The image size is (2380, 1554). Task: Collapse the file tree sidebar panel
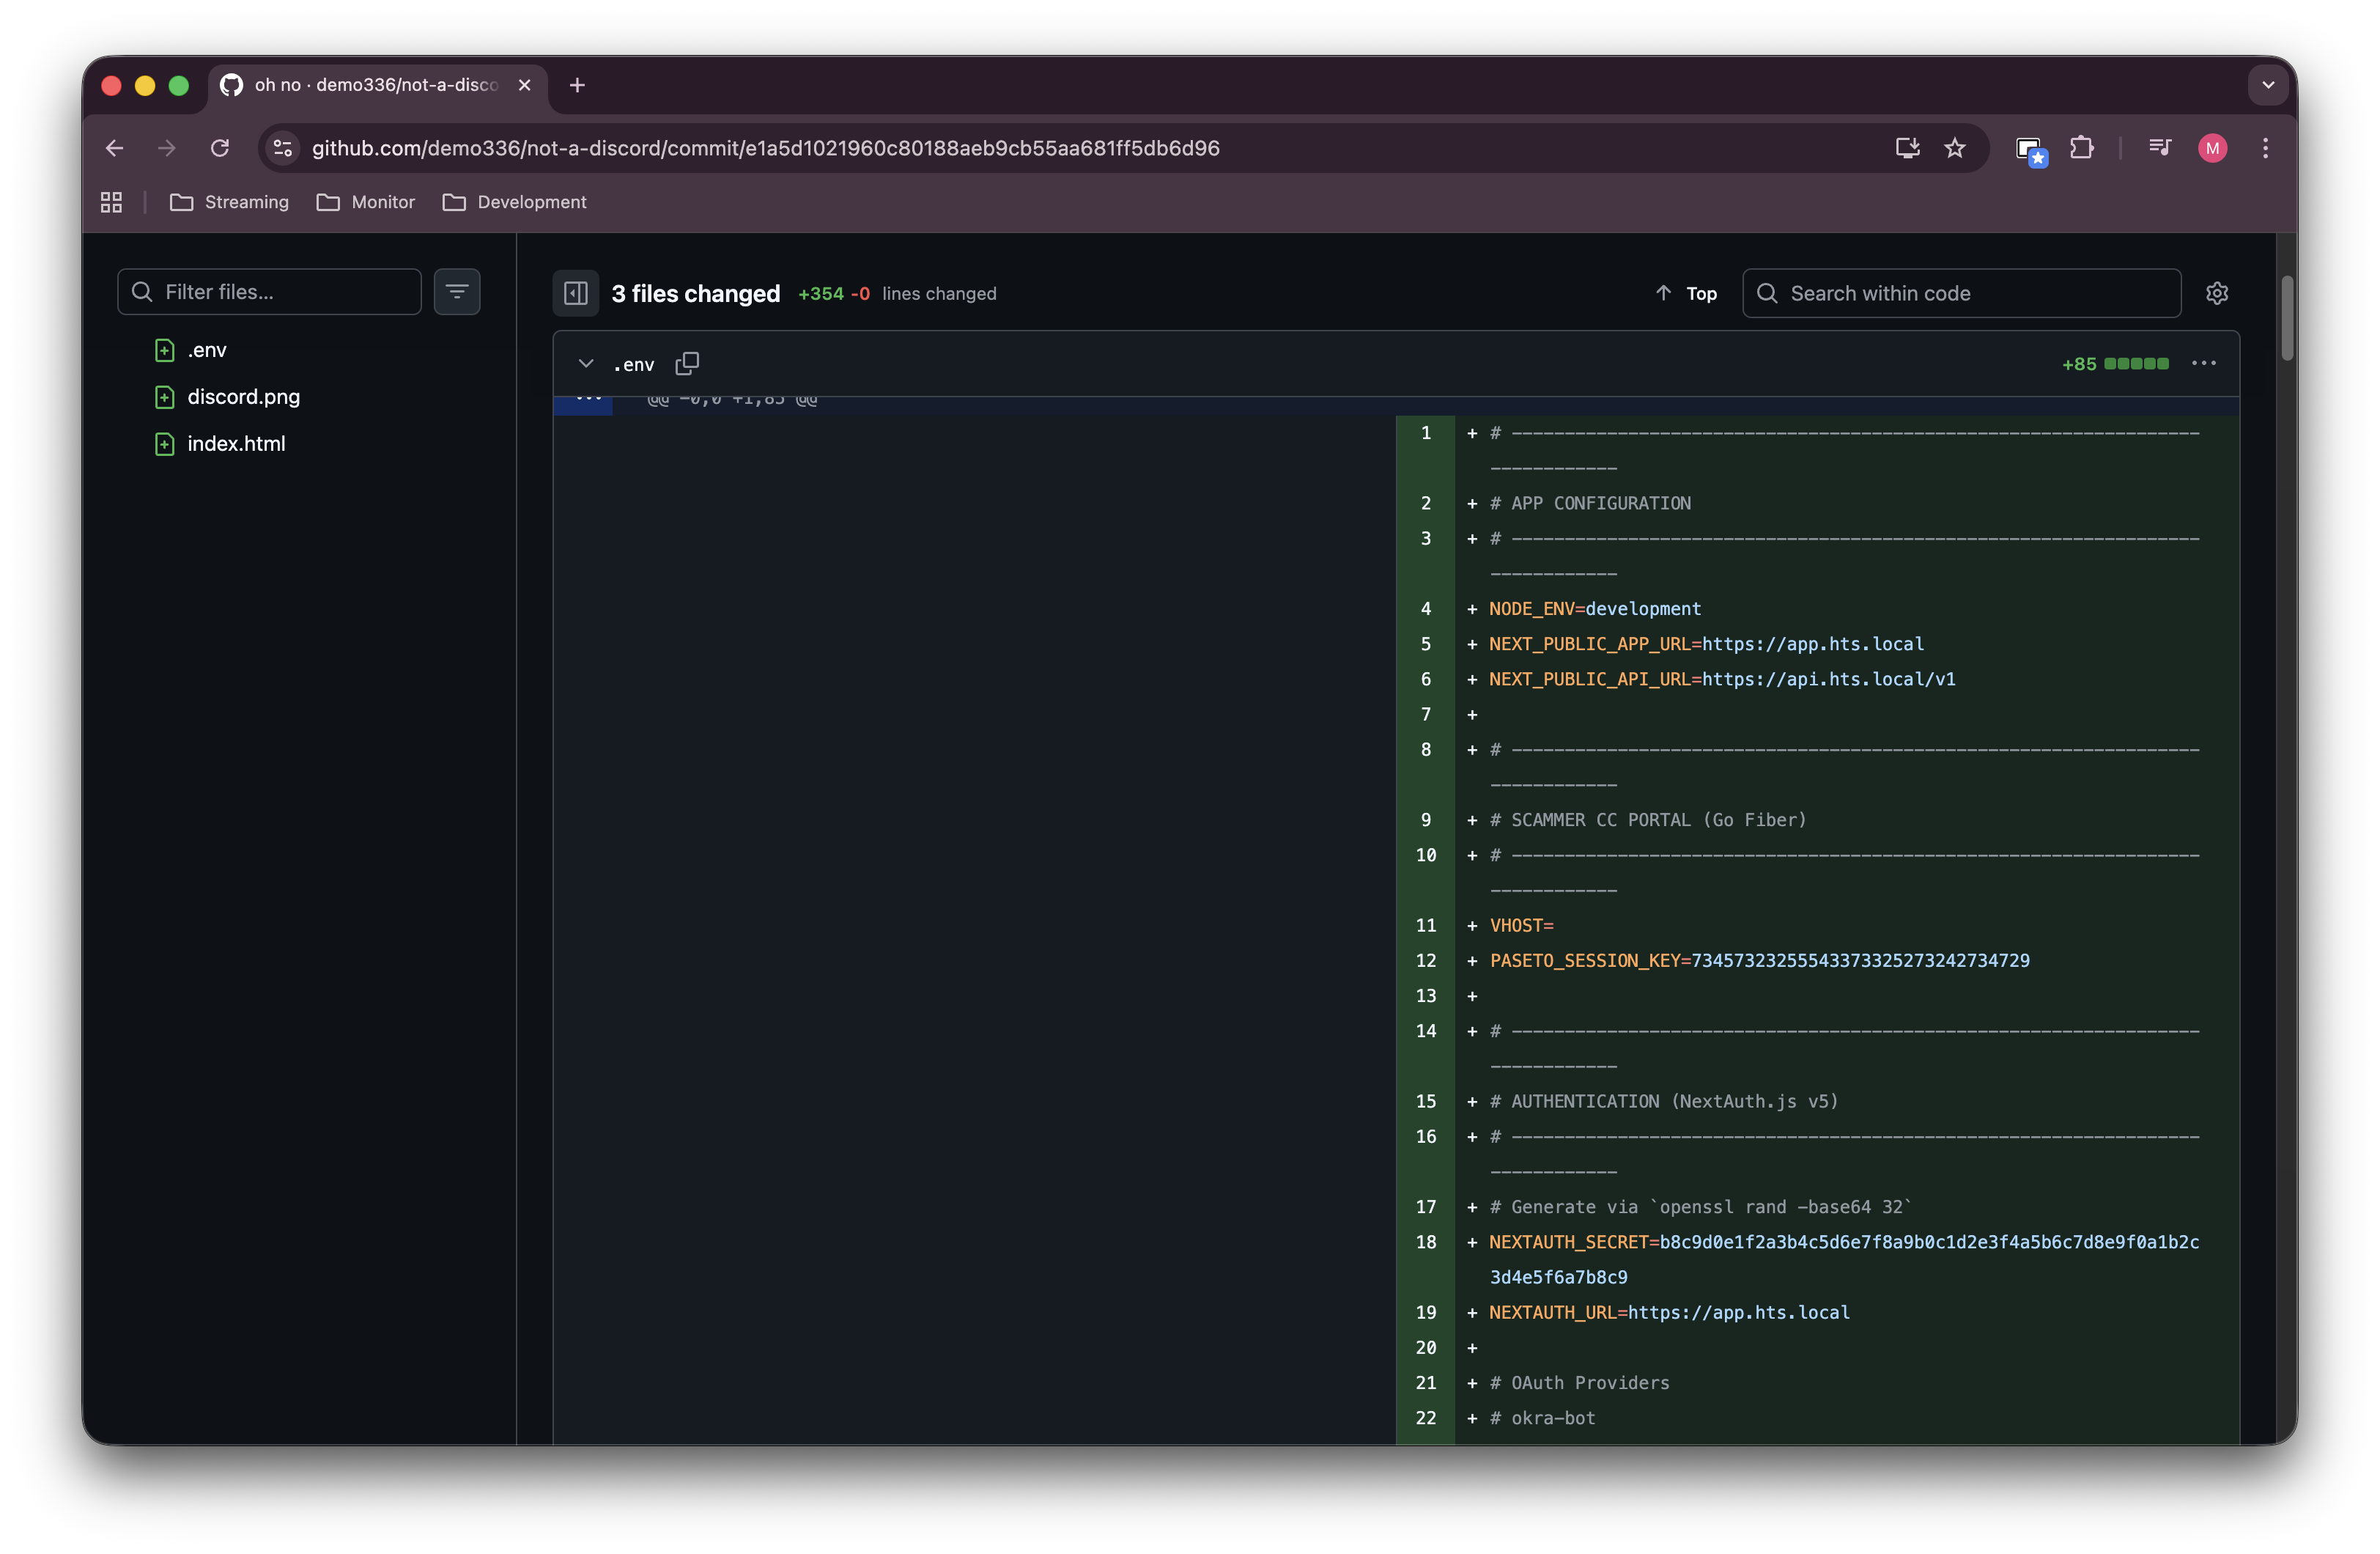tap(575, 293)
